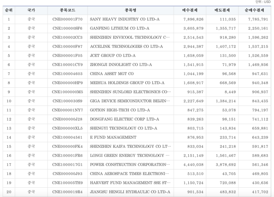Screen dimensions: 274x197
Task: Click buy settlement value 2,227,649
Action: click(x=193, y=101)
